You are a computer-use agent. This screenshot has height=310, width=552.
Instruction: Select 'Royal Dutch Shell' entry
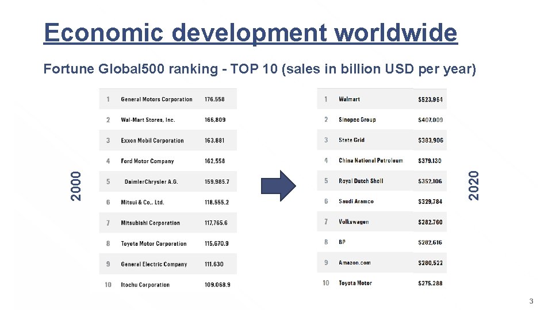(361, 181)
